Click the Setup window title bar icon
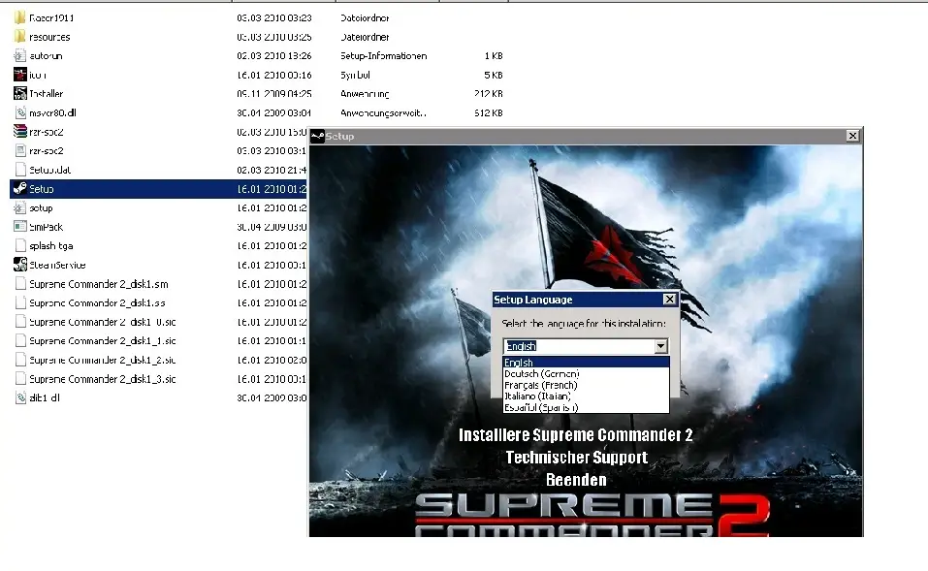The width and height of the screenshot is (928, 571). (317, 136)
